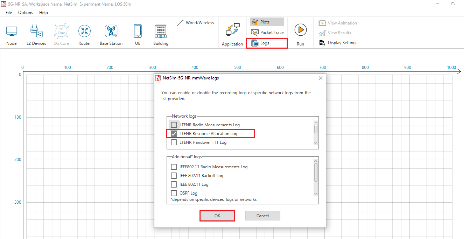Close the NetSim logs dialog

(x=321, y=78)
